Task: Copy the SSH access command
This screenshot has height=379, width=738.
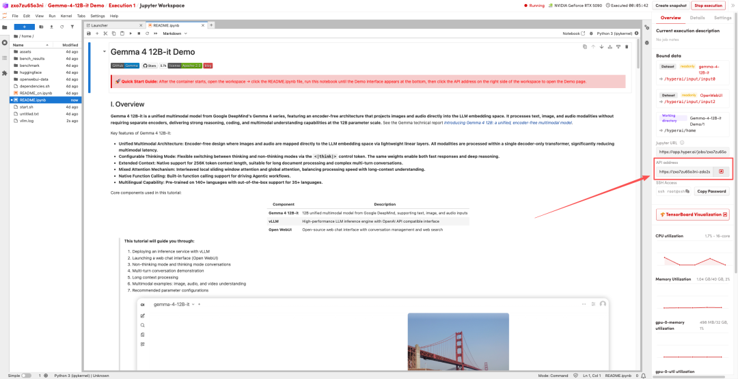Action: coord(687,191)
